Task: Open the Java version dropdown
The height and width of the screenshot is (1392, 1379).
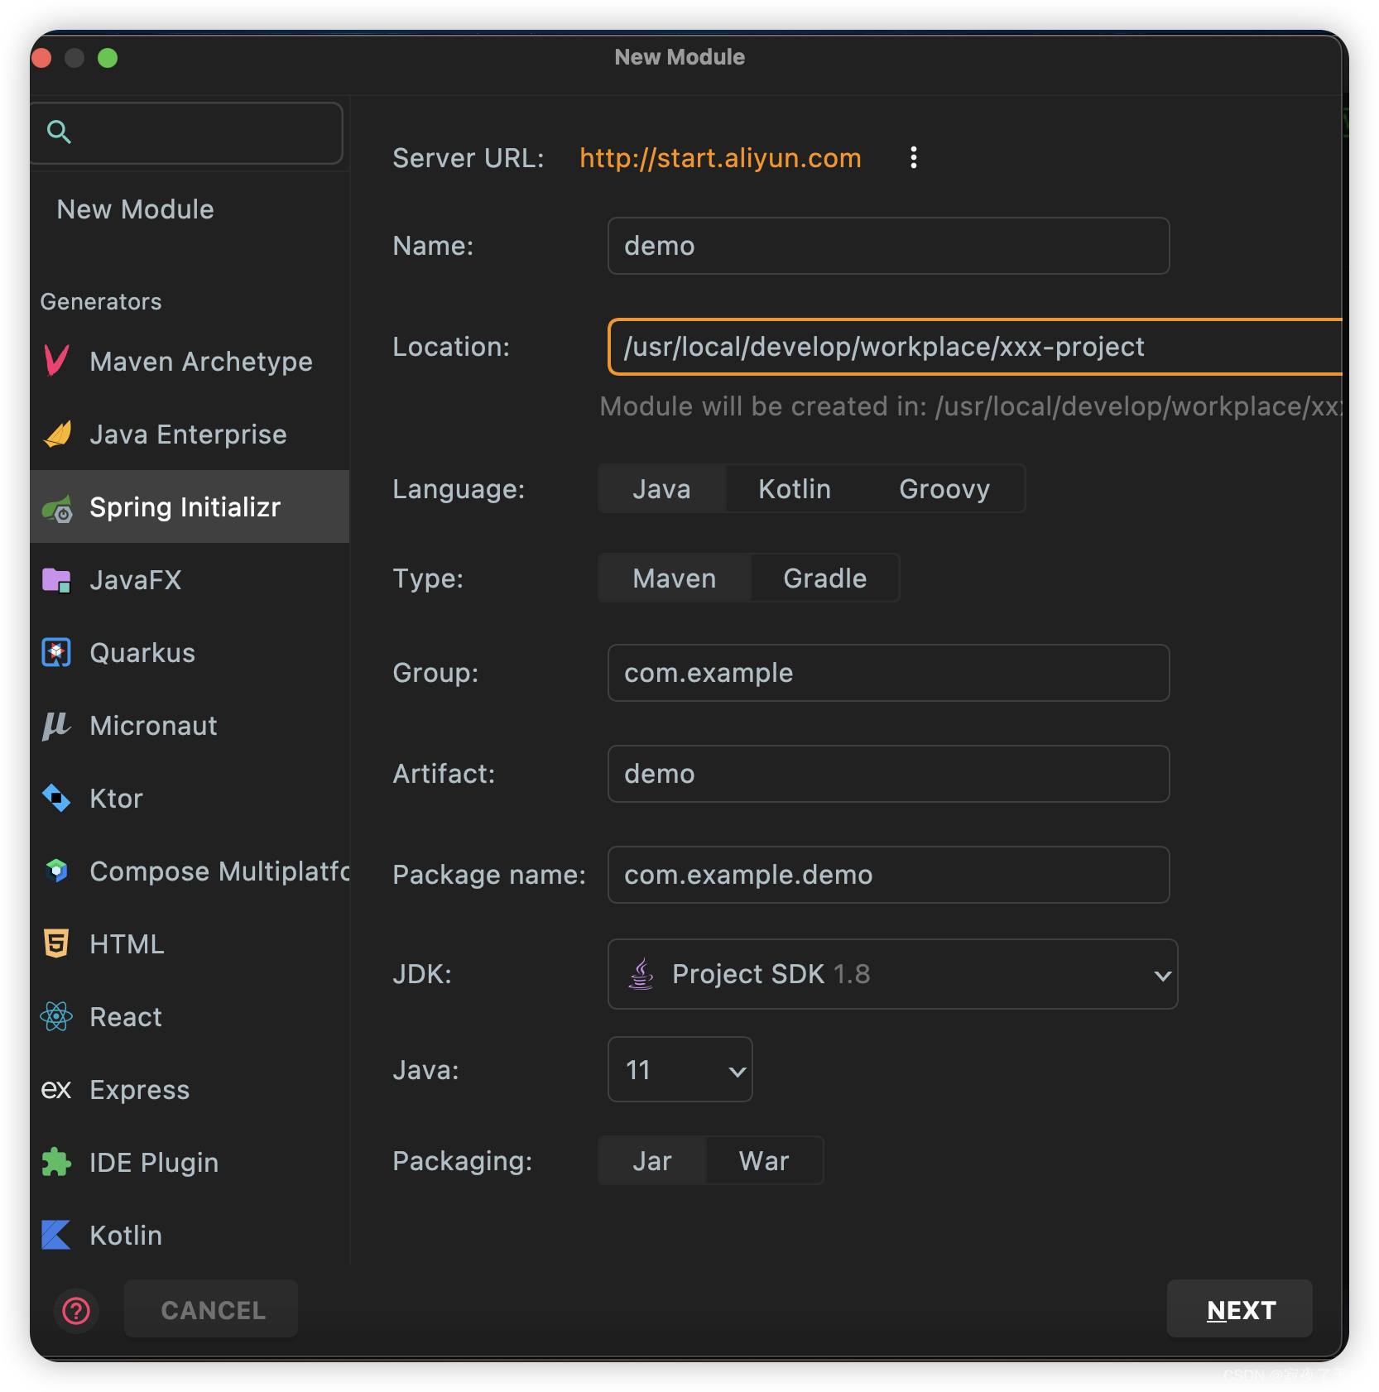Action: tap(680, 1069)
